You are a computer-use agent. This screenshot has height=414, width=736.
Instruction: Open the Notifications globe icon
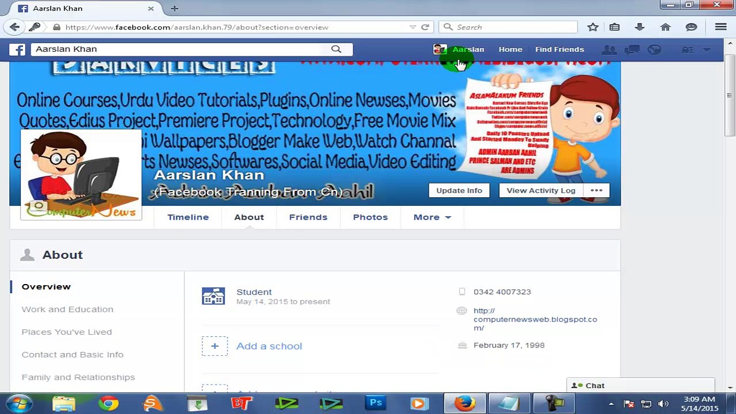click(654, 50)
